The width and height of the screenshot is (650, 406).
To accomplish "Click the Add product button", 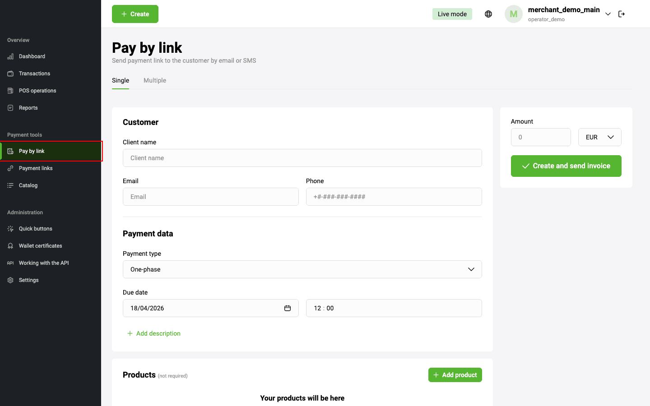I will click(x=455, y=375).
